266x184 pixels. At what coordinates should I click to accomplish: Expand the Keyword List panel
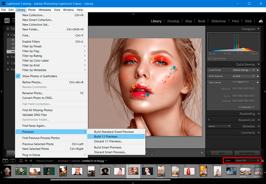click(x=258, y=120)
